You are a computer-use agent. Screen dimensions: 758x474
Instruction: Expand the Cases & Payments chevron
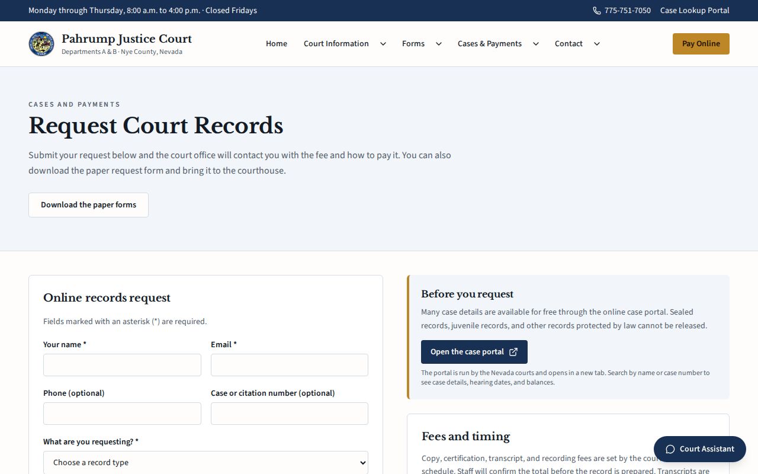[536, 44]
